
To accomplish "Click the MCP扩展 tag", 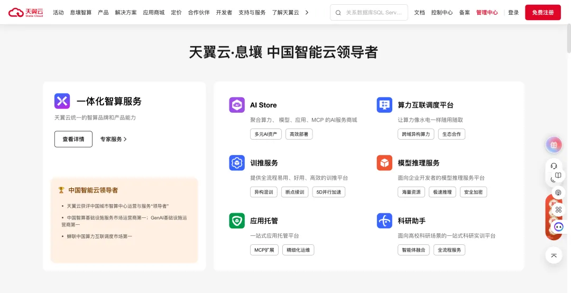I will pos(264,250).
